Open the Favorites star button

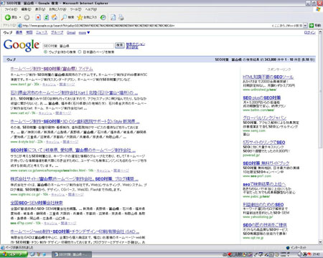coord(87,17)
